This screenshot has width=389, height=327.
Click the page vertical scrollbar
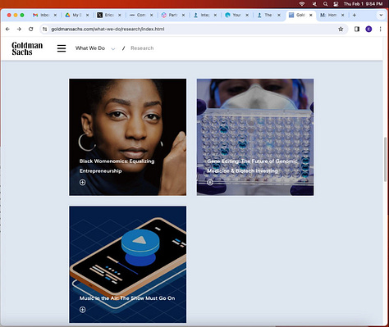coord(386,159)
